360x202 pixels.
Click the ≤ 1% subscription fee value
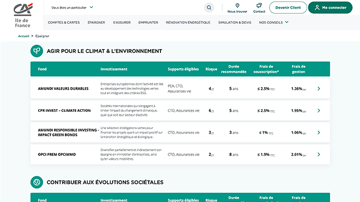pyautogui.click(x=266, y=133)
